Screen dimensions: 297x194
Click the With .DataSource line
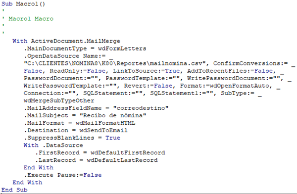pos(53,145)
